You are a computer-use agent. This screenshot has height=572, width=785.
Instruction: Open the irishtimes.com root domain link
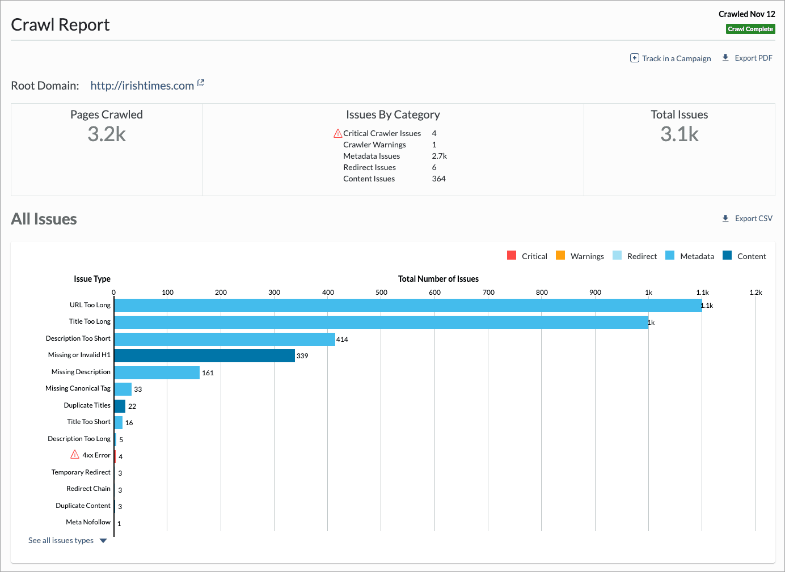[141, 85]
